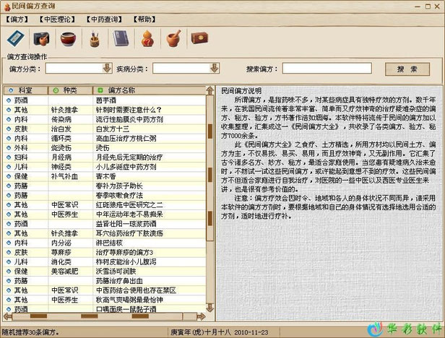Sort by the 偏方名称 column header
The image size is (445, 338).
[x=150, y=90]
